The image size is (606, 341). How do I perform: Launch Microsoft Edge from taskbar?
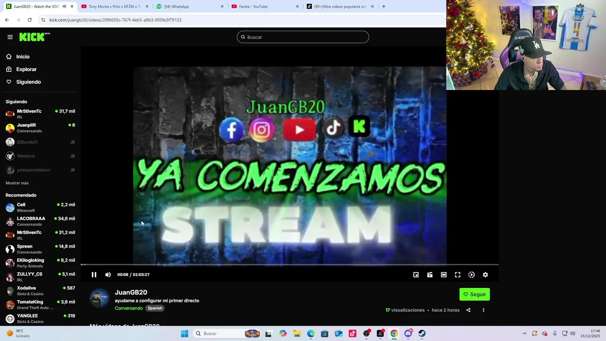(311, 333)
